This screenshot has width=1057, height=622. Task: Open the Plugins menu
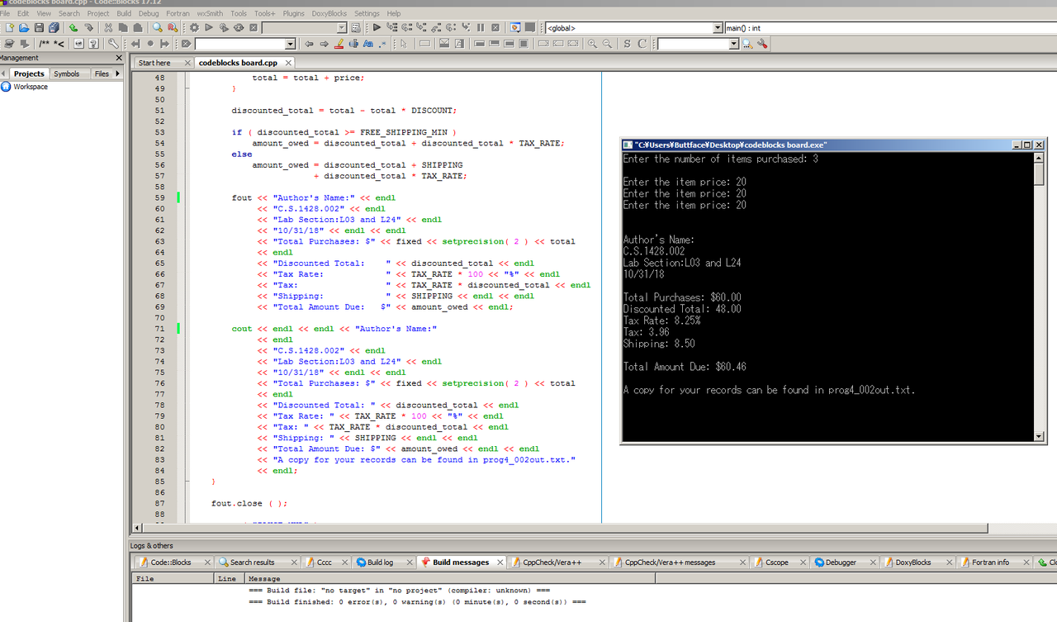pyautogui.click(x=293, y=13)
